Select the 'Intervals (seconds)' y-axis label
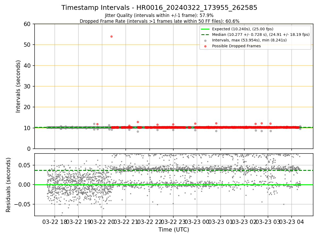Viewport: 319px width, 239px height. pos(18,86)
